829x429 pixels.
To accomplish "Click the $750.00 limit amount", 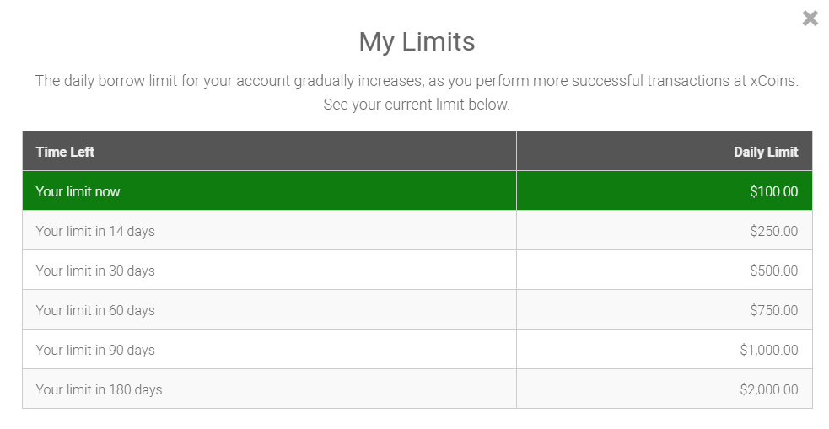I will pos(773,310).
